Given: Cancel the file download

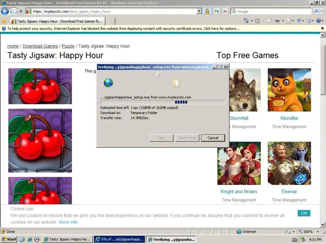Looking at the screenshot, I should (x=213, y=138).
